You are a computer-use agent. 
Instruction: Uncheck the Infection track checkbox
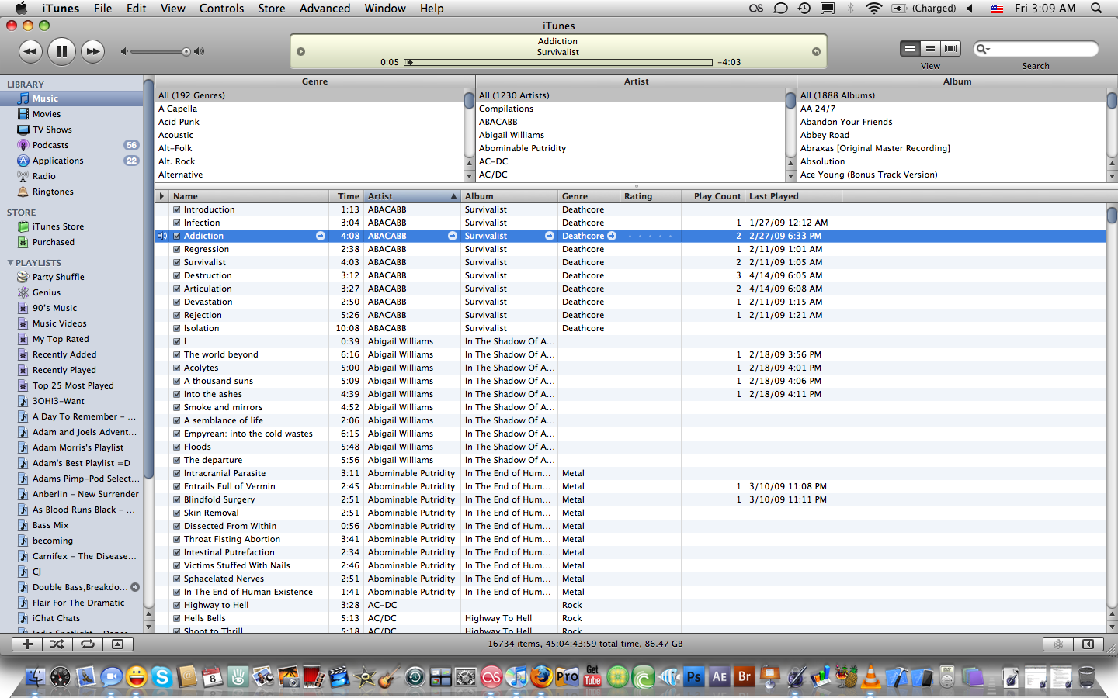177,223
